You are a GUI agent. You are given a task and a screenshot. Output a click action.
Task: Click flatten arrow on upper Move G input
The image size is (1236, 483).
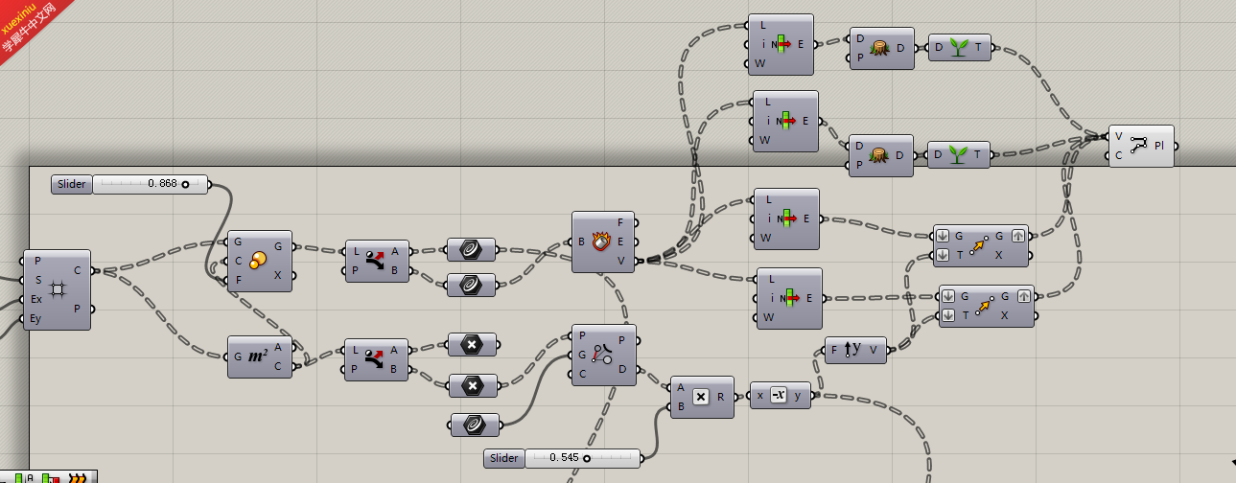[x=943, y=236]
